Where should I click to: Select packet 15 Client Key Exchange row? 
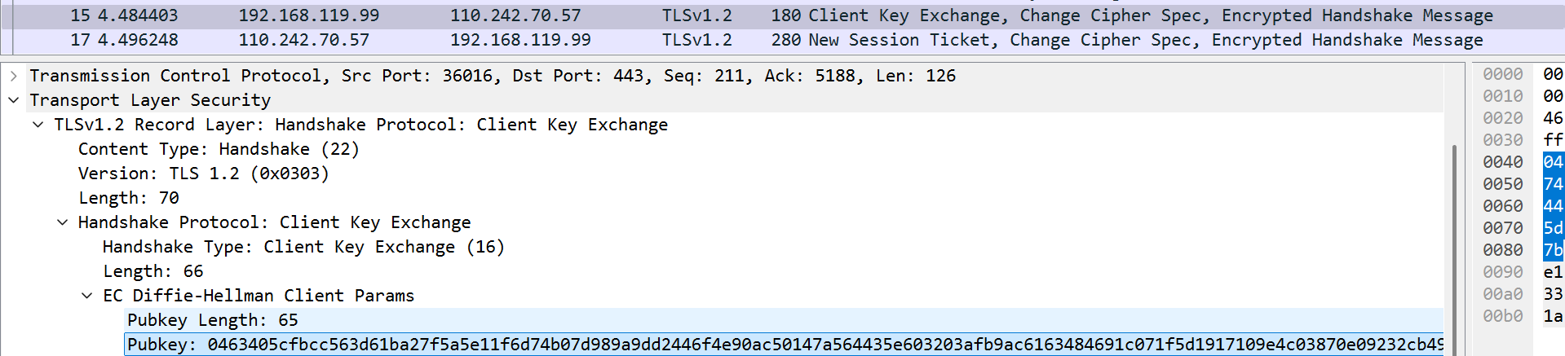pyautogui.click(x=734, y=15)
